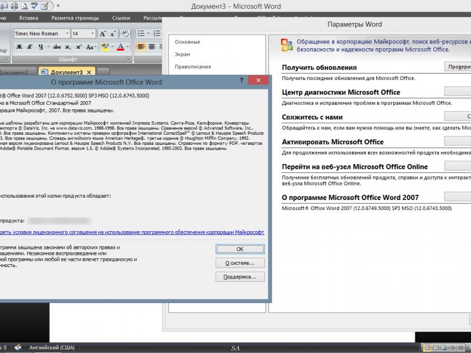Click the button beside О программе Word 2007
471x353 pixels.
(x=457, y=197)
